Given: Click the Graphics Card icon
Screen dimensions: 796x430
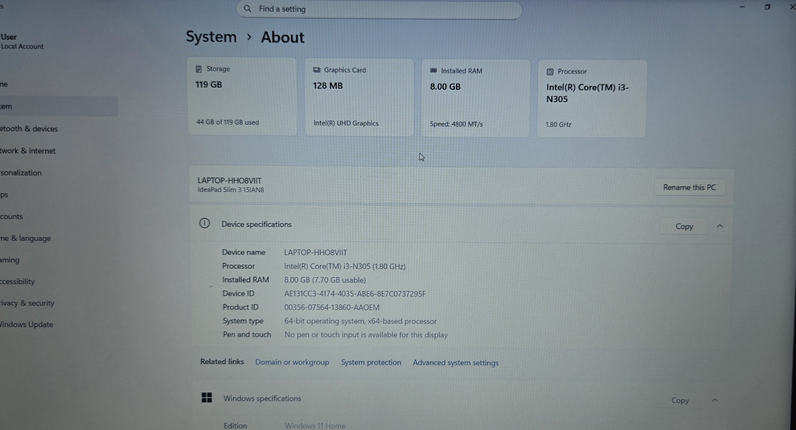Looking at the screenshot, I should click(316, 70).
